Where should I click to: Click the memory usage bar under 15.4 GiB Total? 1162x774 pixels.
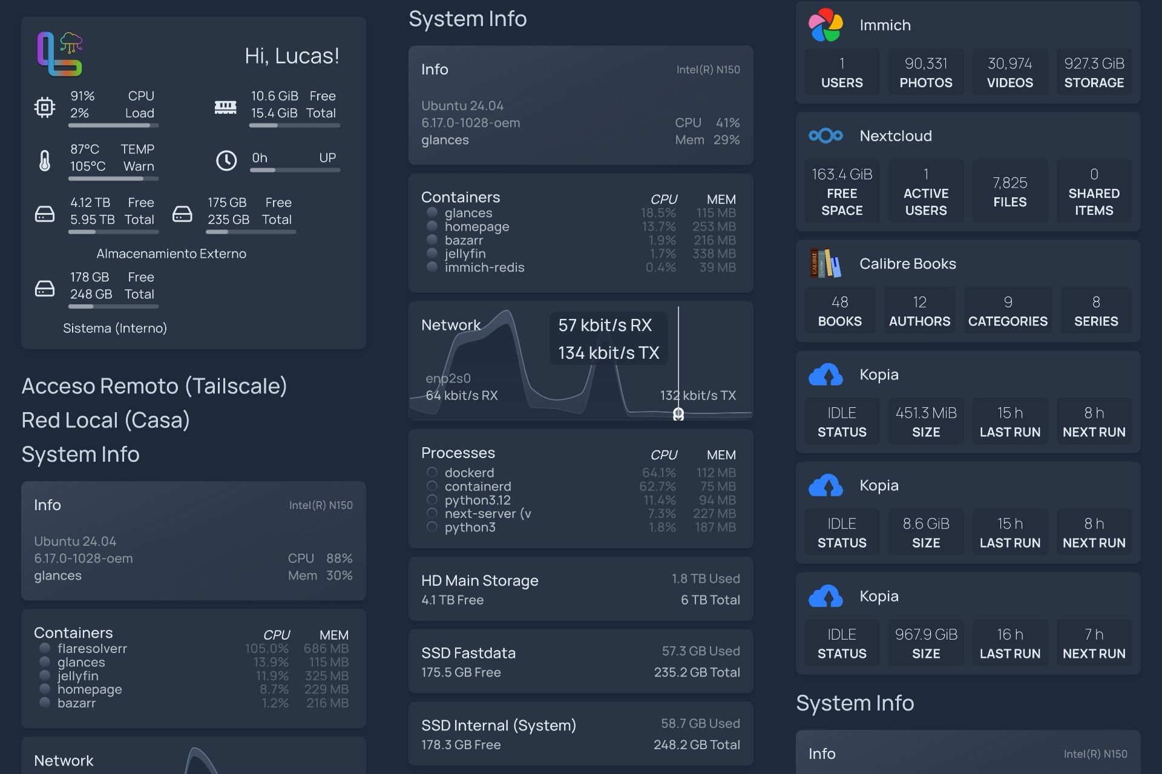point(295,125)
